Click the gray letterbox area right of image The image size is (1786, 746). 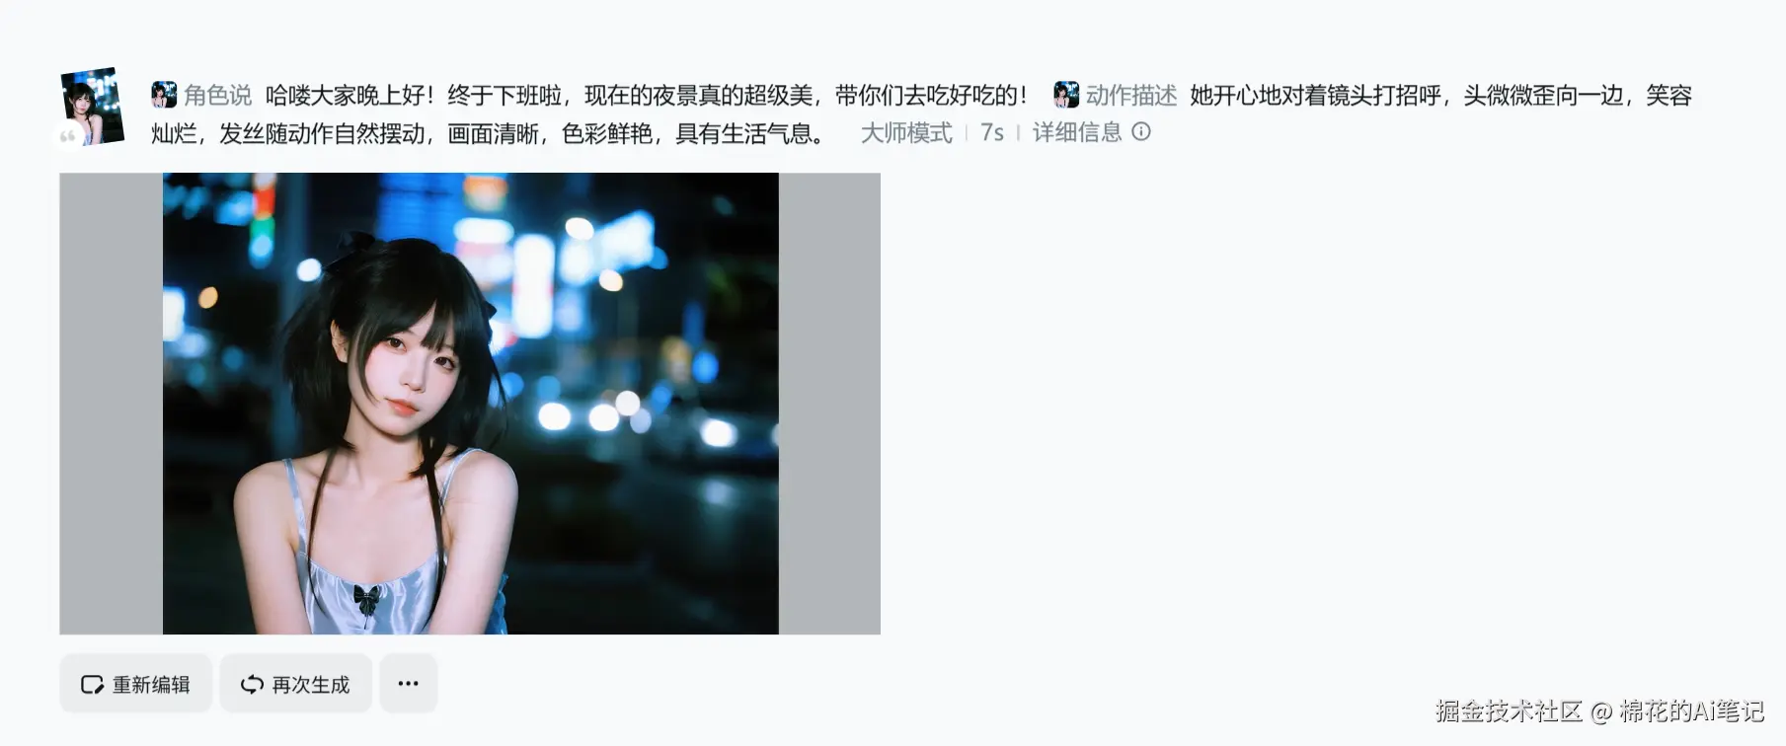pyautogui.click(x=829, y=404)
